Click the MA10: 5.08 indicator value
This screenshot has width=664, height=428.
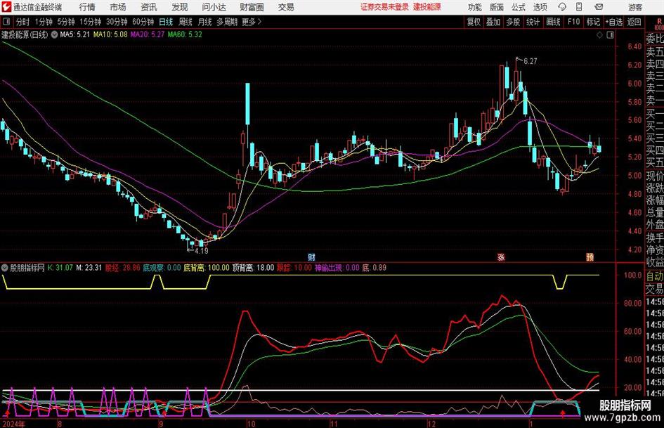(x=110, y=34)
